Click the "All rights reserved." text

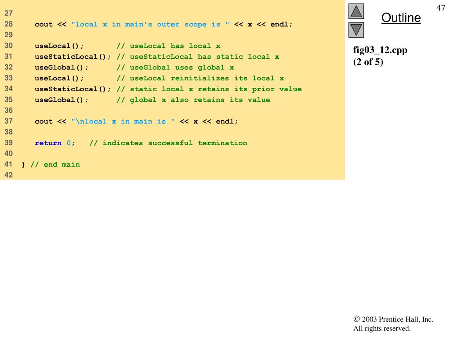(382, 328)
